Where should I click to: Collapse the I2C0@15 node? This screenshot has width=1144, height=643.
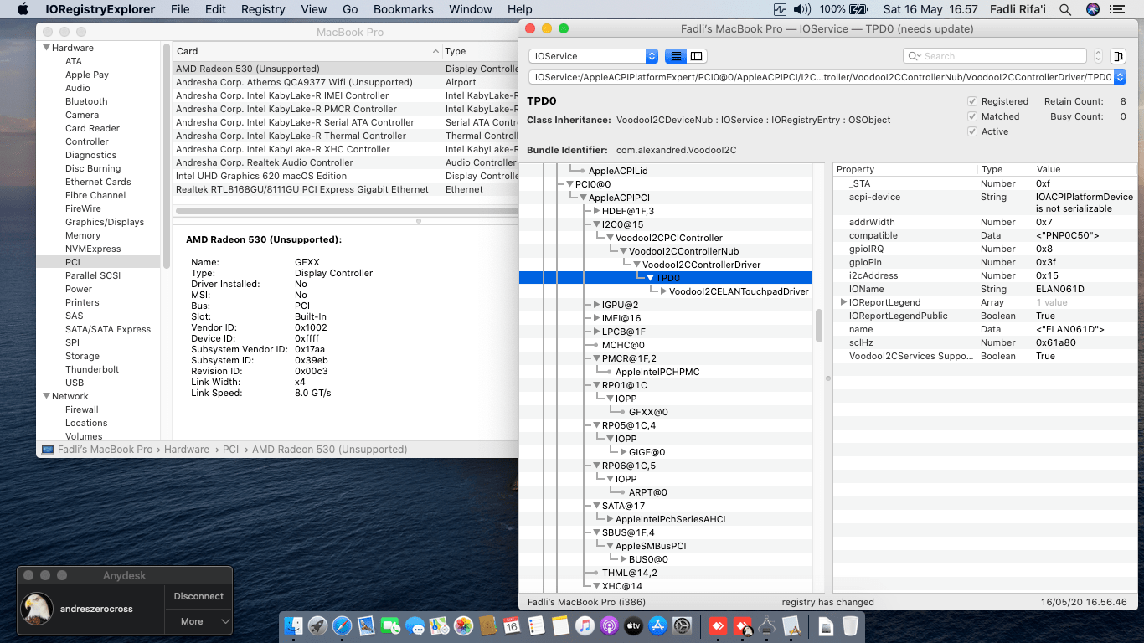pos(596,224)
